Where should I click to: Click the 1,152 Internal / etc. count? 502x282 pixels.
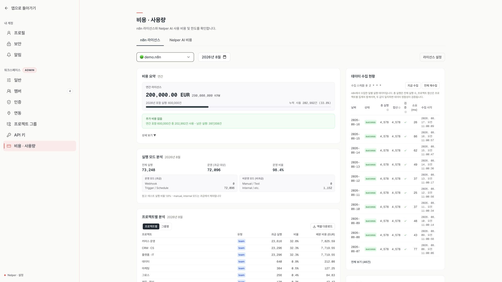point(328,188)
